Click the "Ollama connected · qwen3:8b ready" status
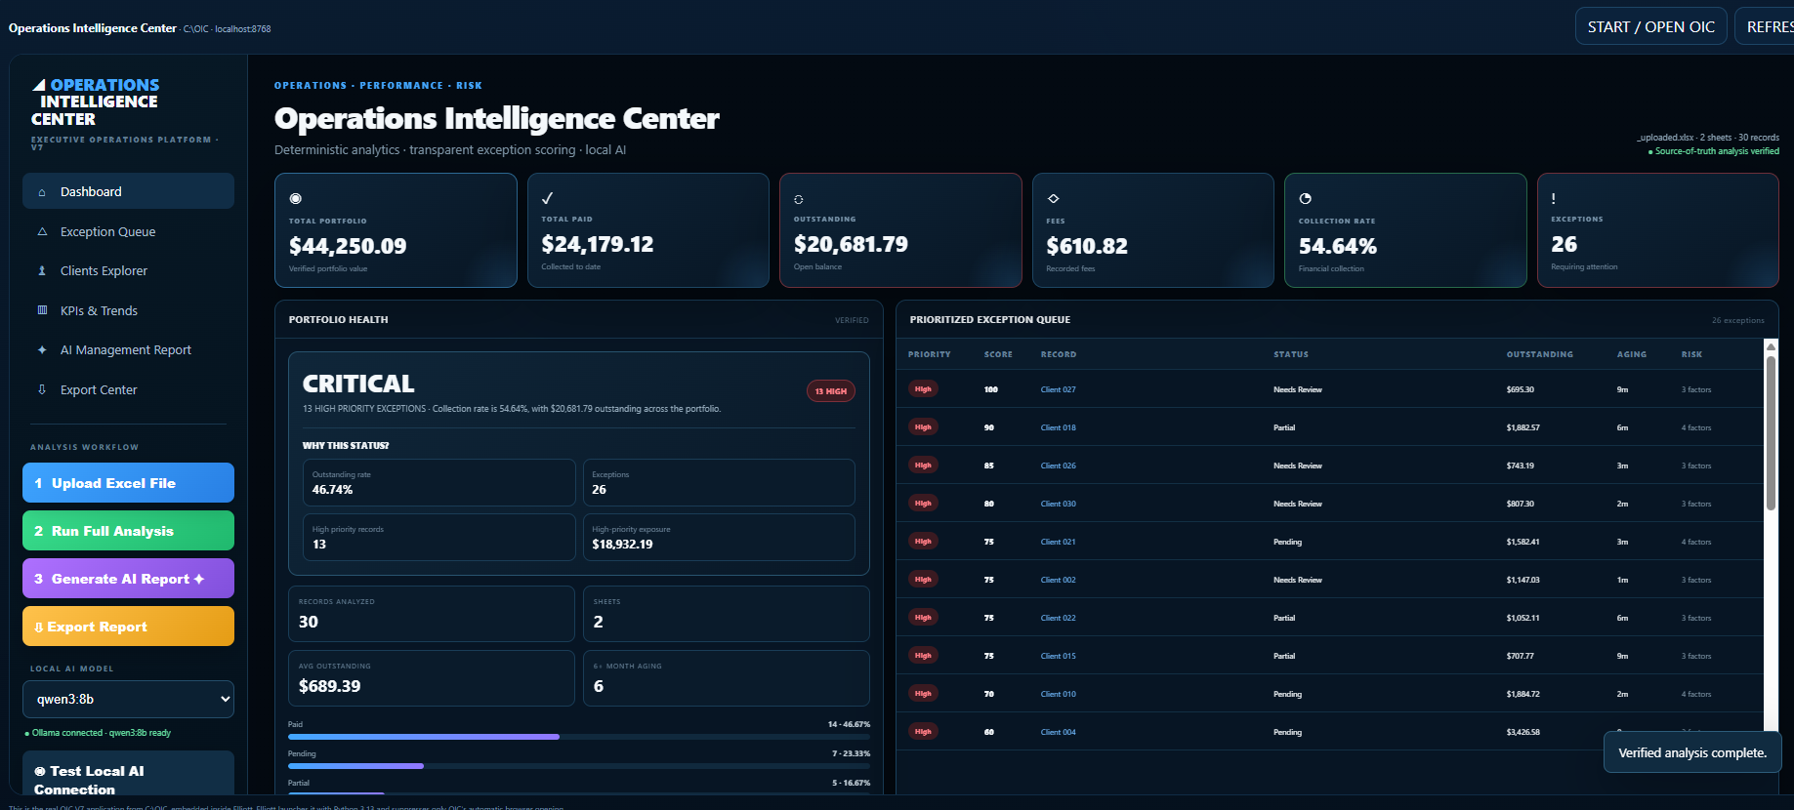The height and width of the screenshot is (810, 1794). pyautogui.click(x=98, y=733)
